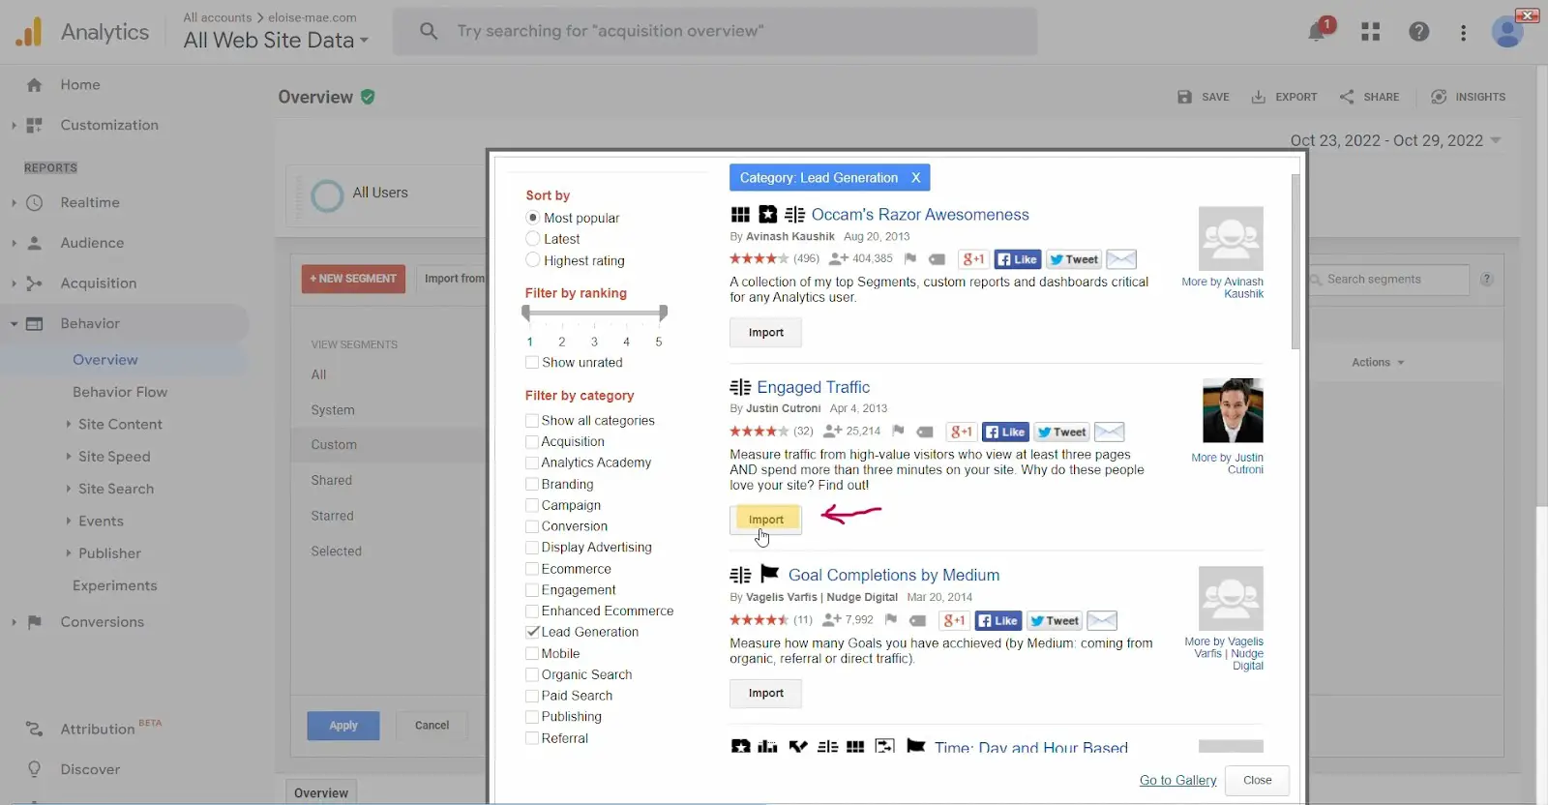Screen dimensions: 1548x805
Task: Select the Home menu item
Action: click(x=79, y=85)
